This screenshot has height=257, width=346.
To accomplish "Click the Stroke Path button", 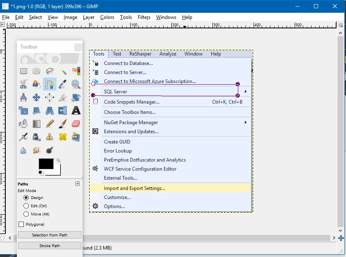I will [x=50, y=245].
